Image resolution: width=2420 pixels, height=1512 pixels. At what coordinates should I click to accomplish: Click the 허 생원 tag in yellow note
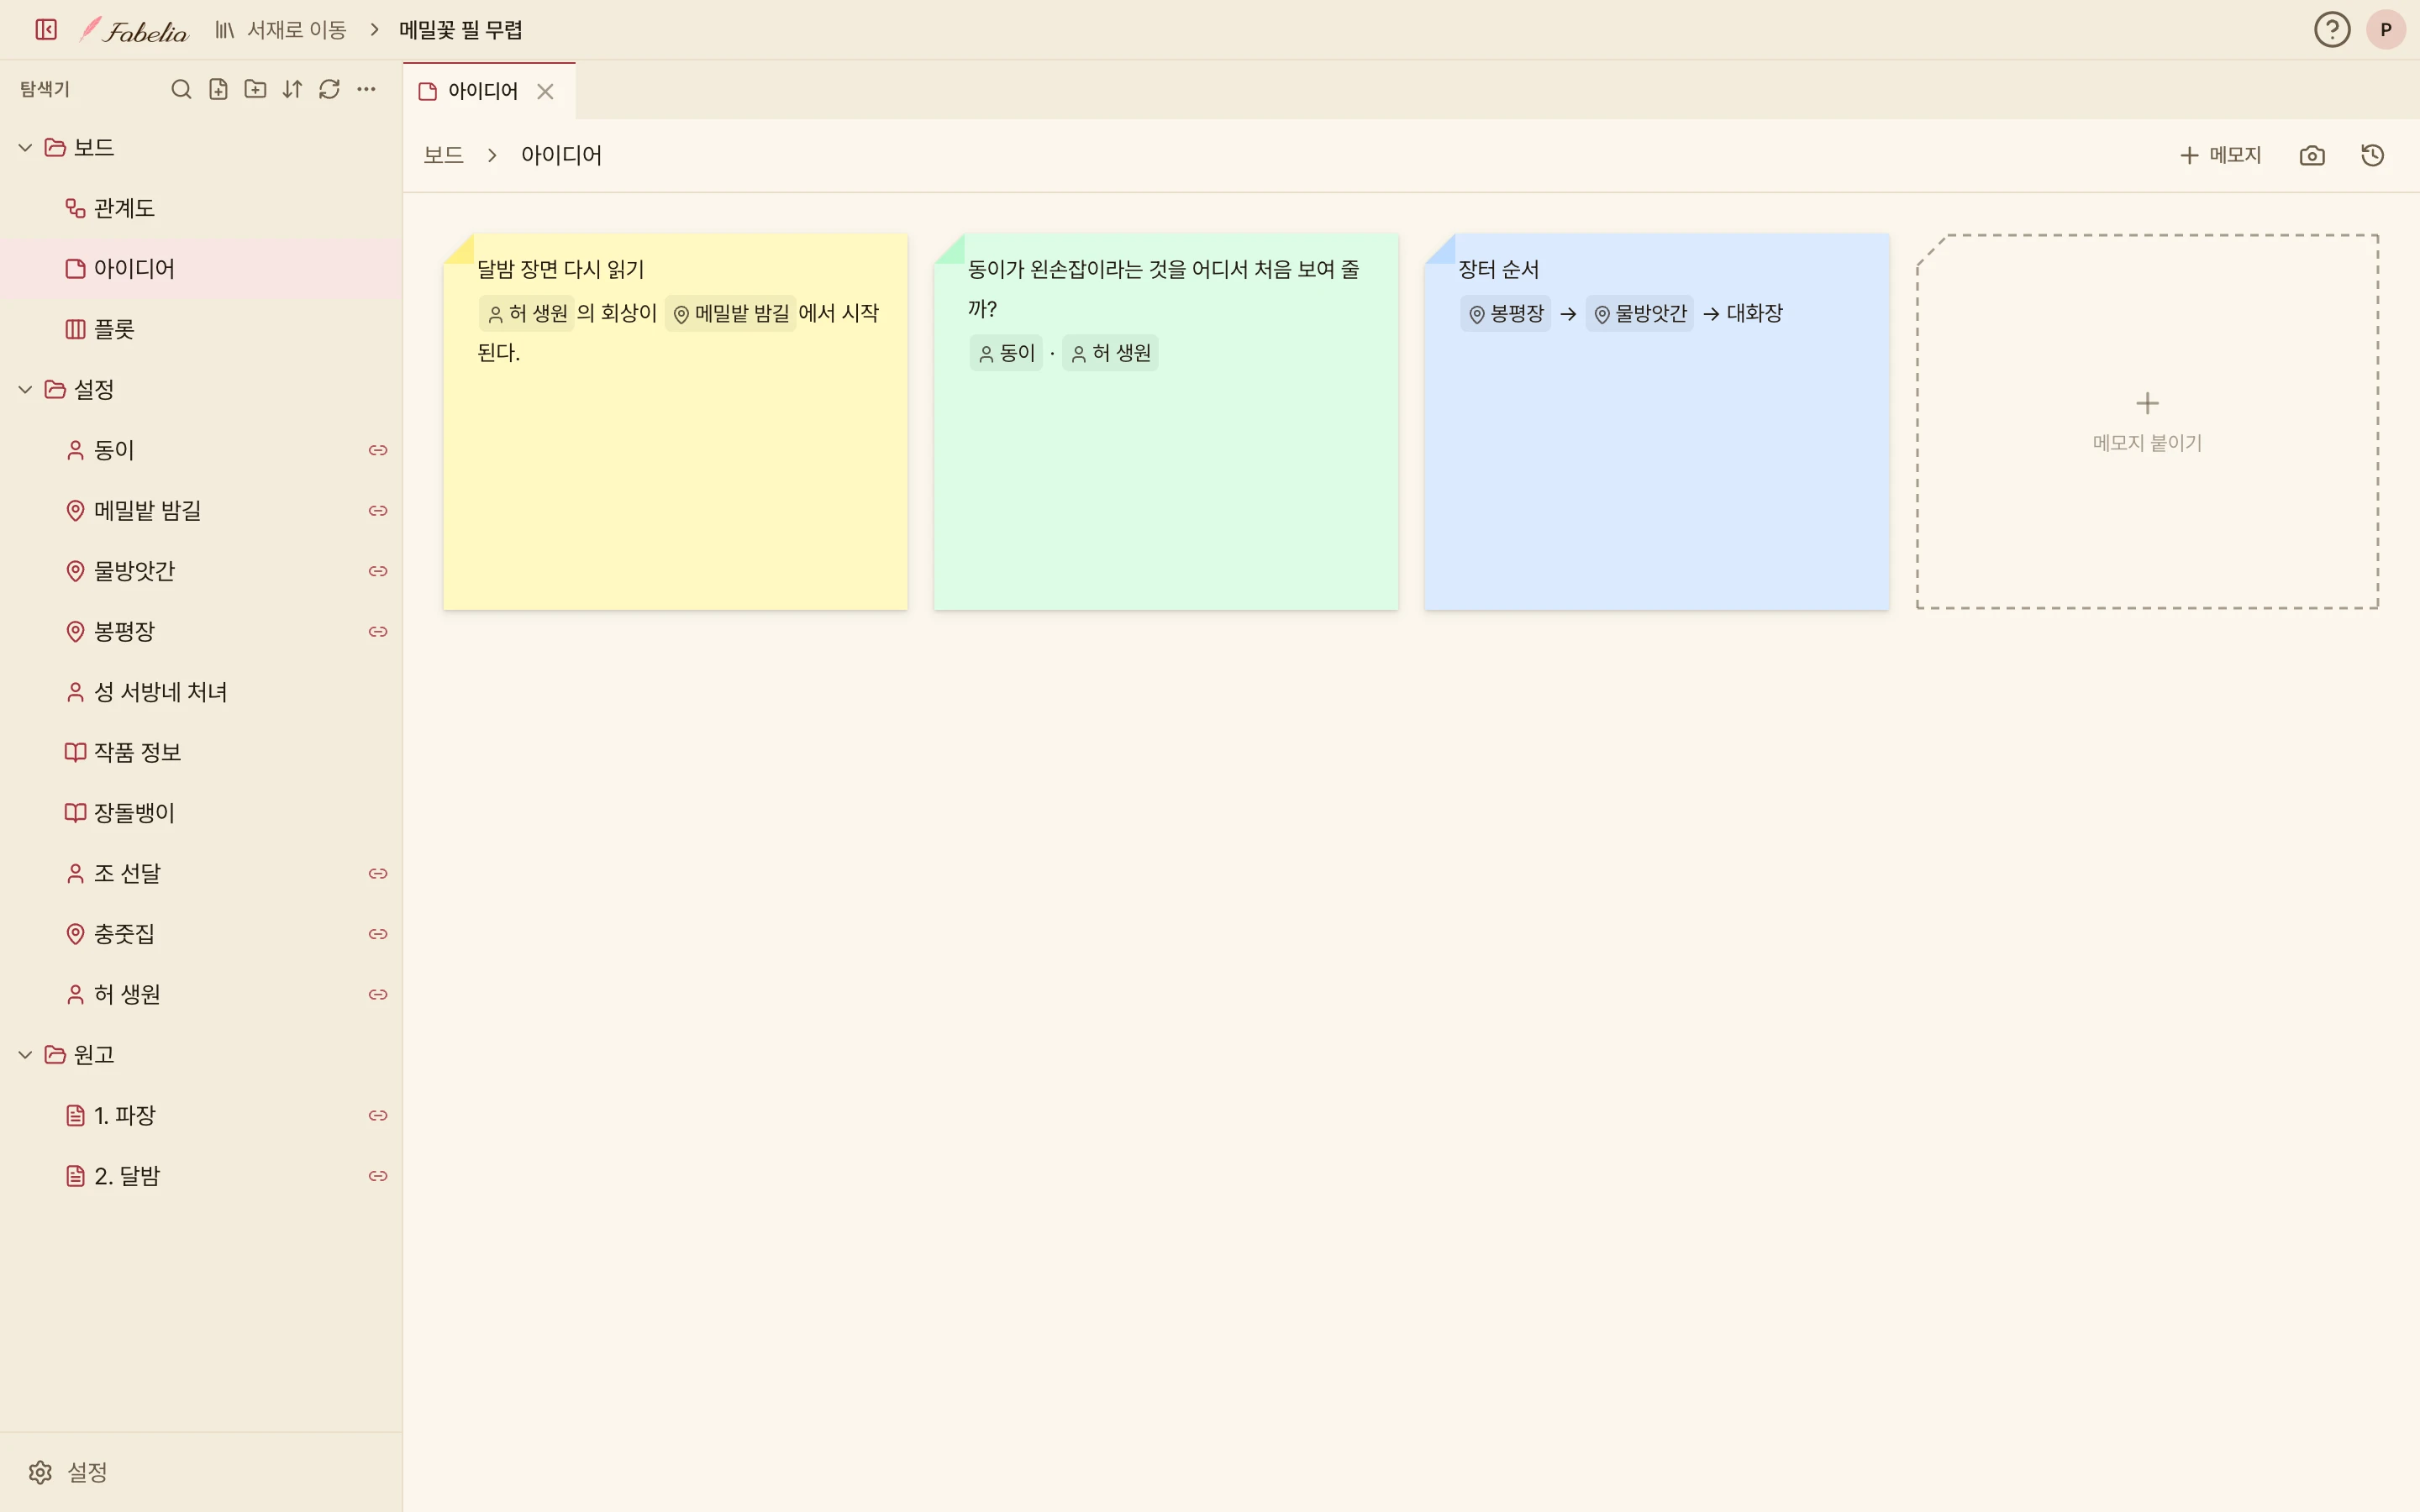pos(526,313)
